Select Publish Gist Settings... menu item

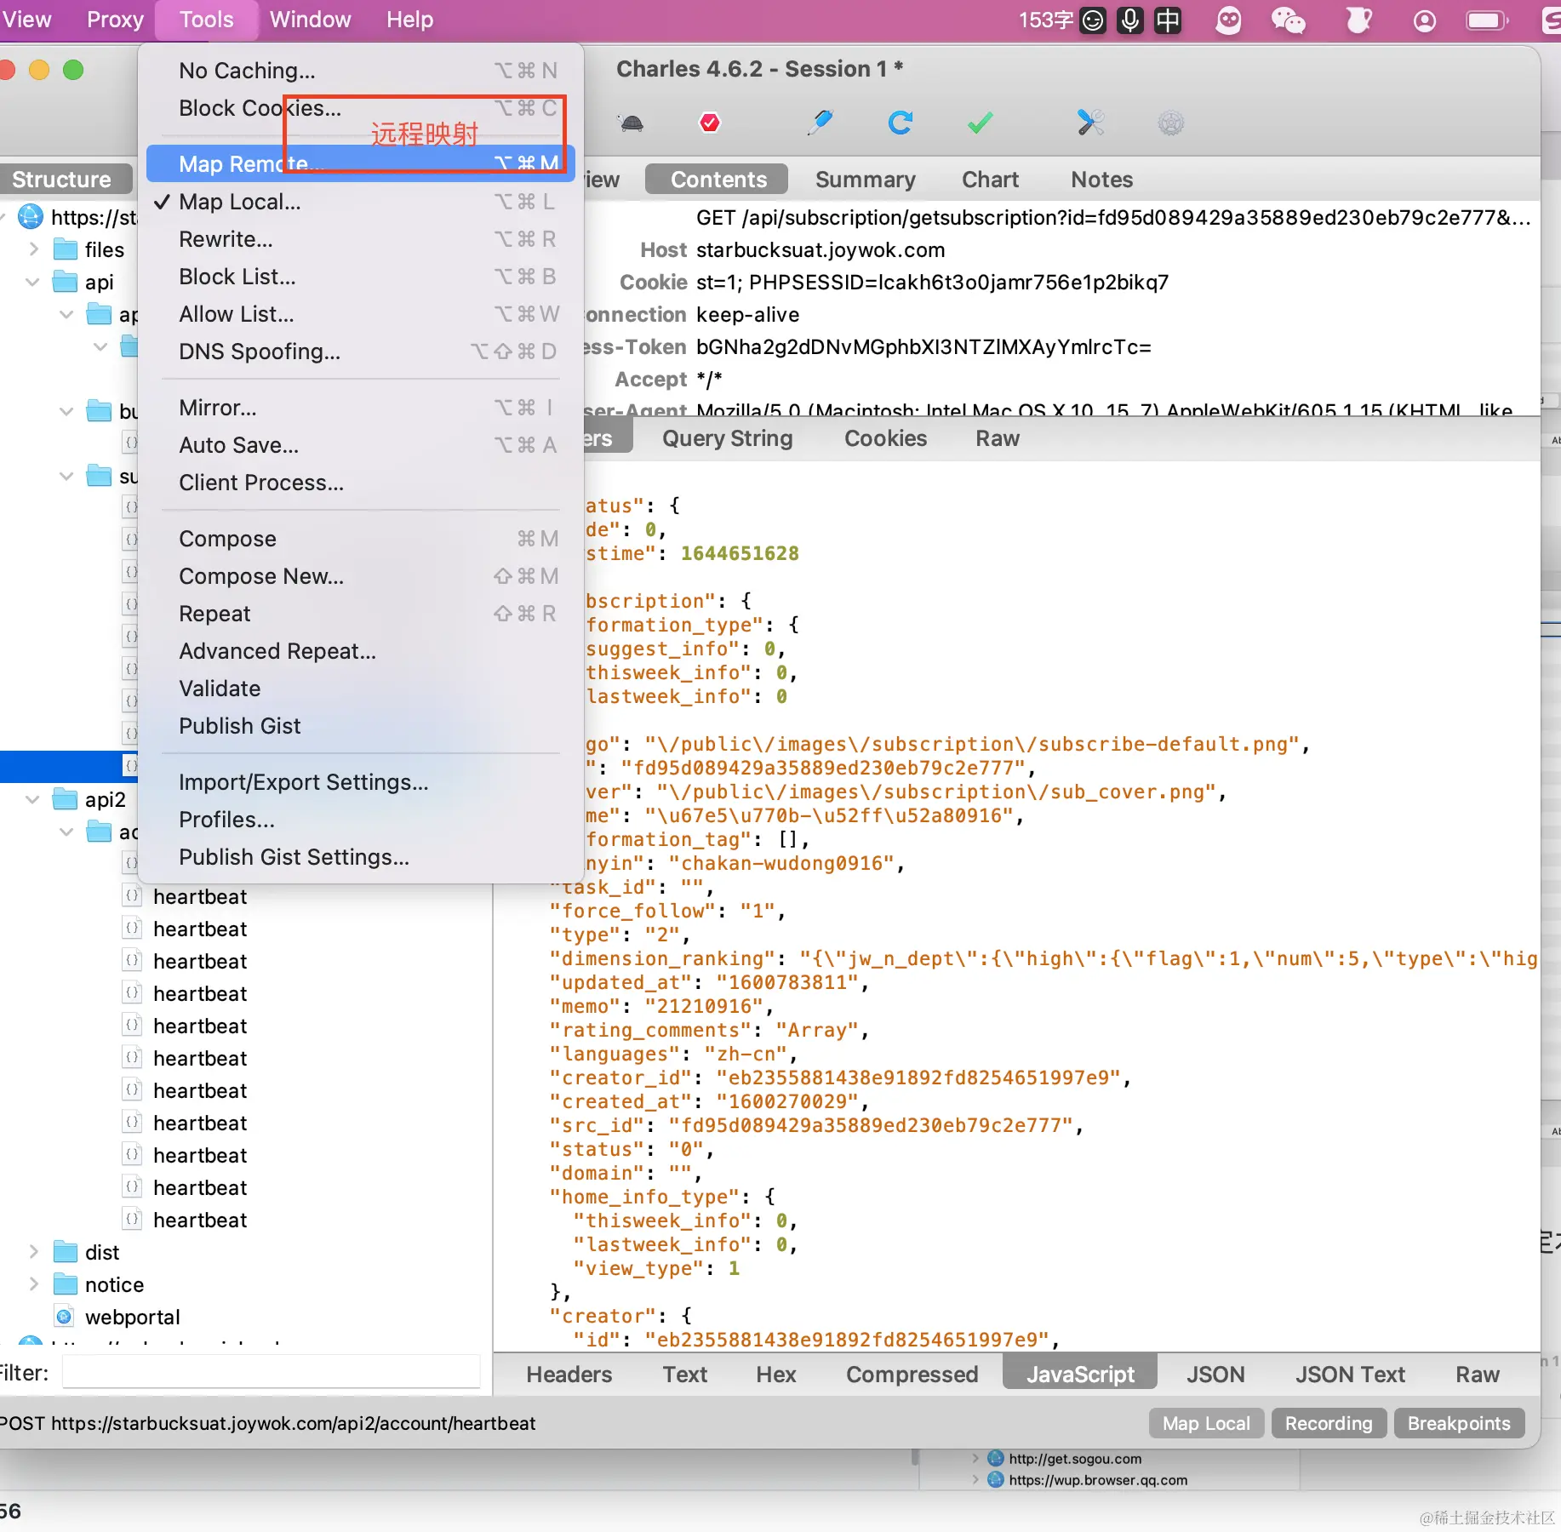pyautogui.click(x=361, y=857)
